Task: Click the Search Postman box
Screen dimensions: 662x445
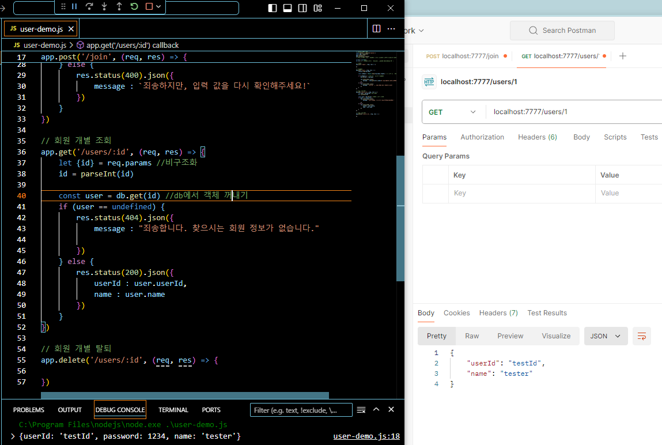Action: tap(562, 31)
